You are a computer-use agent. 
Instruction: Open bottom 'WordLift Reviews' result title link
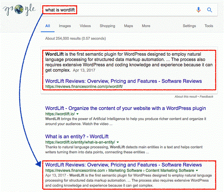123,165
